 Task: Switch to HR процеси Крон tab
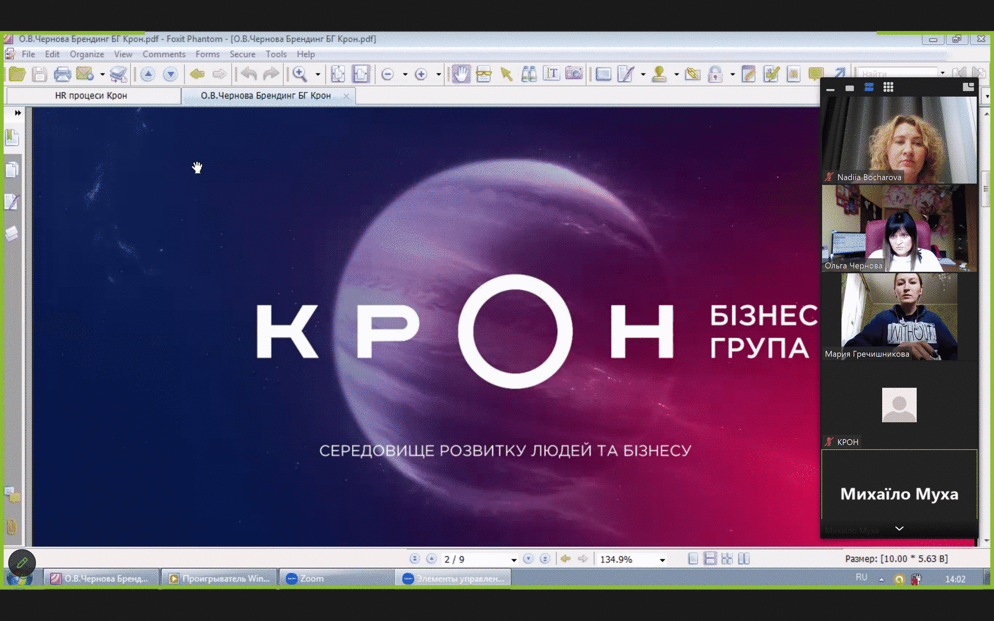pos(91,96)
